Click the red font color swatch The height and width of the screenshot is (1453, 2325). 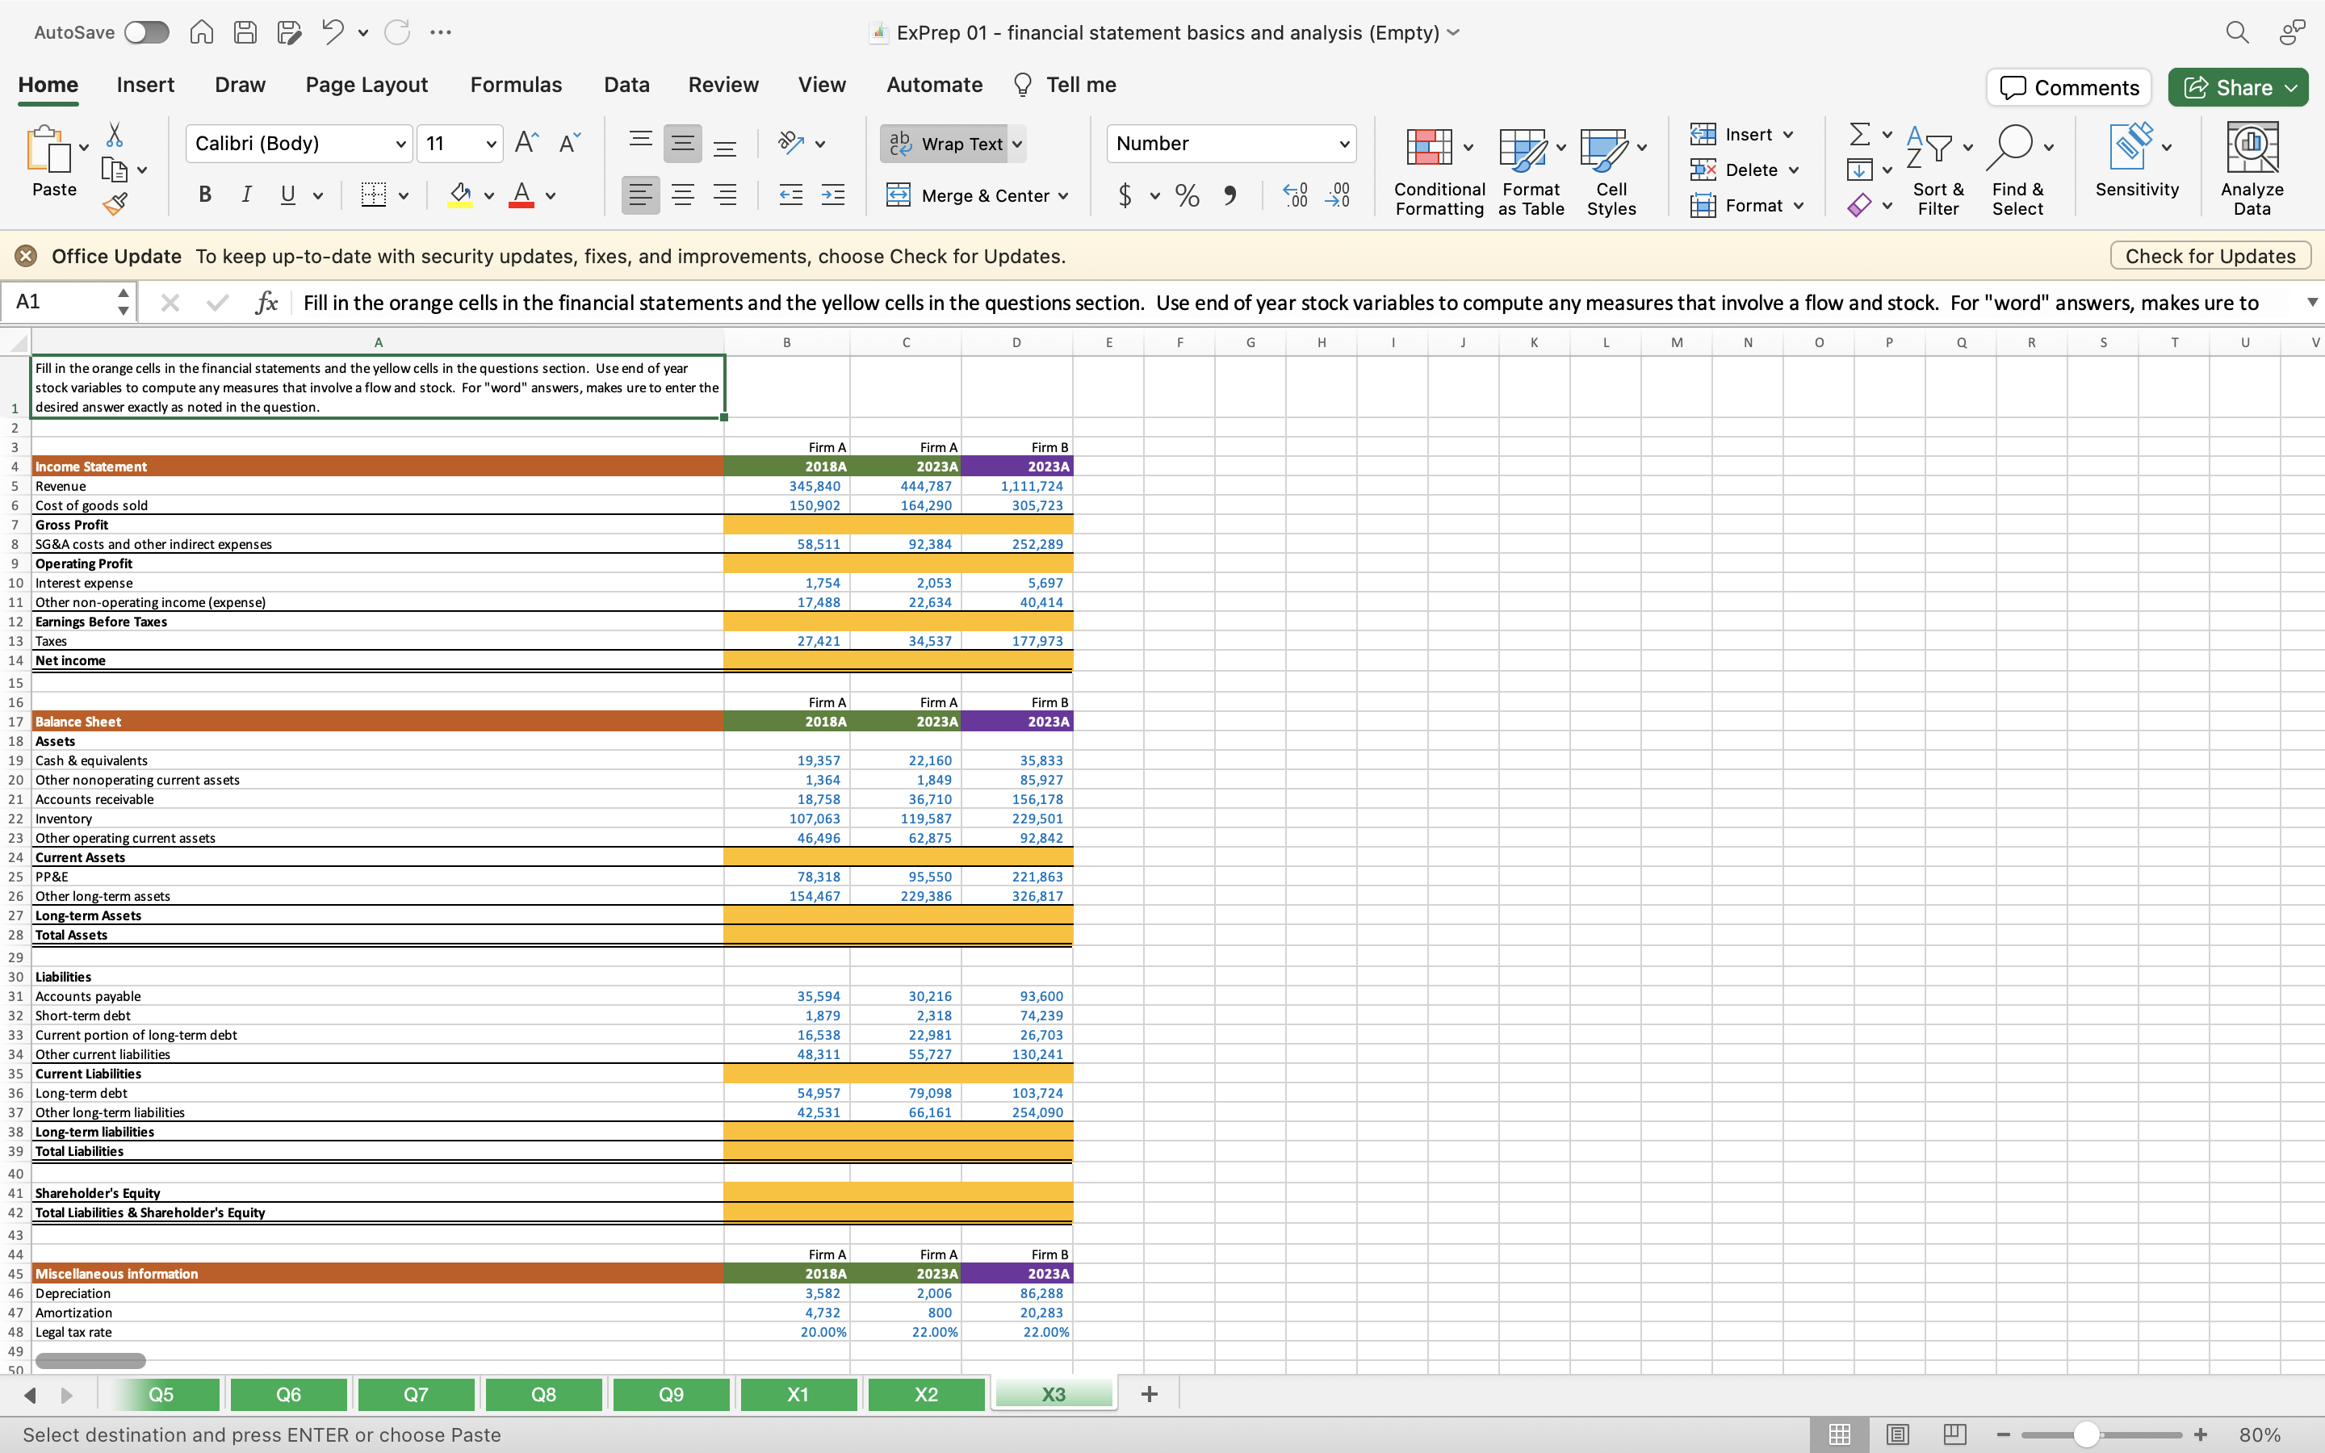pyautogui.click(x=521, y=195)
